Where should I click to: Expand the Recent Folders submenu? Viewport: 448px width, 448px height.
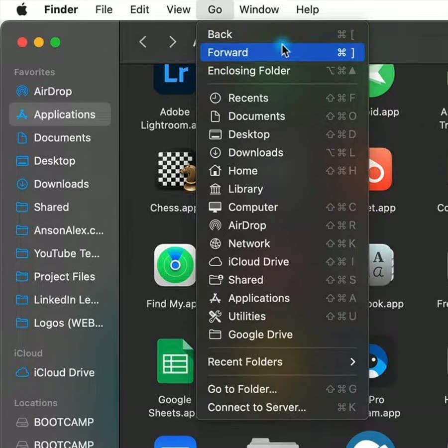click(x=282, y=362)
